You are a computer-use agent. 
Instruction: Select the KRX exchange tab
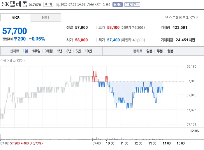click(x=15, y=17)
